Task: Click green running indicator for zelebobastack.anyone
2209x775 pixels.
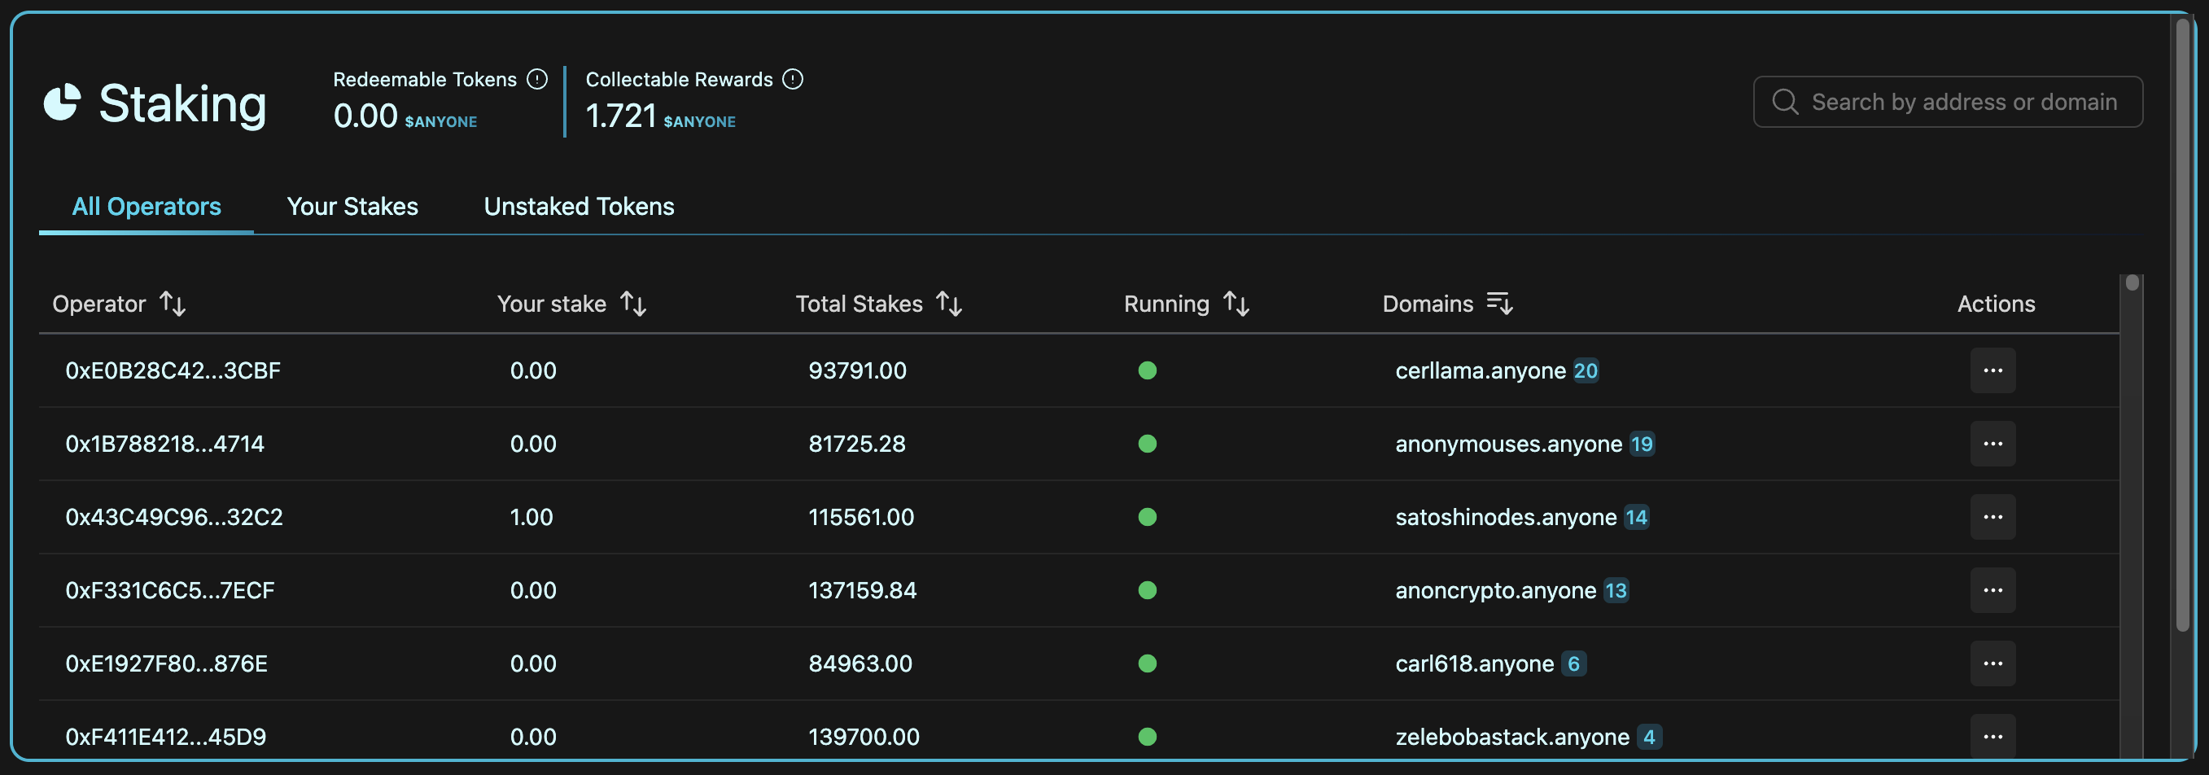Action: pyautogui.click(x=1148, y=737)
